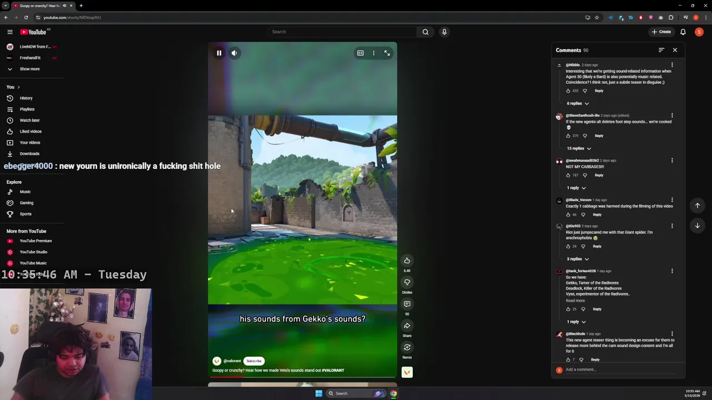This screenshot has height=400, width=712.
Task: Dislike Kle903's giant spider comment
Action: click(583, 246)
